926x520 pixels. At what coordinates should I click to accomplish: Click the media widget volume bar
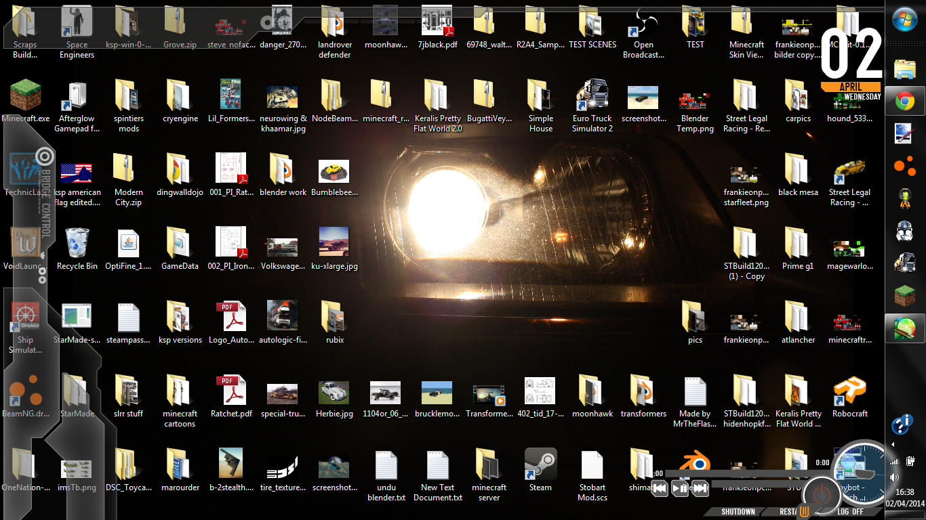(x=759, y=485)
